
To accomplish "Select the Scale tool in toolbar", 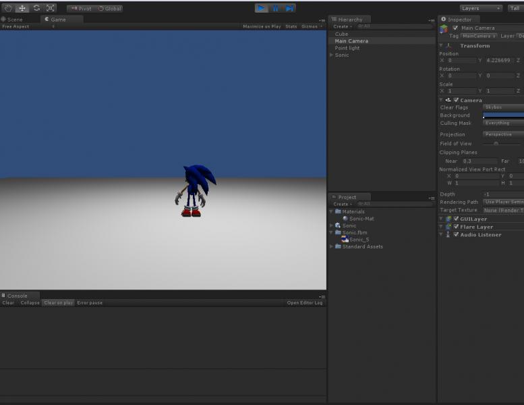I will [x=50, y=8].
